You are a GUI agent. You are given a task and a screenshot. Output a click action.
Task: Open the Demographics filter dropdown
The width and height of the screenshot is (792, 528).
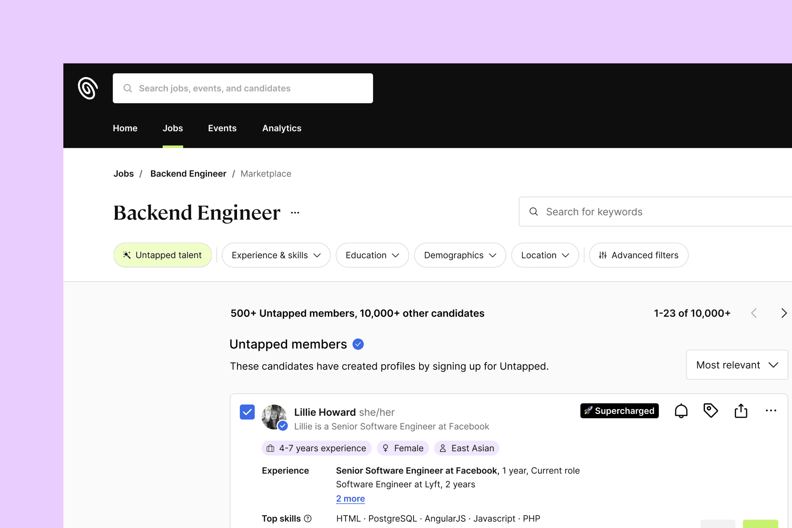coord(460,255)
